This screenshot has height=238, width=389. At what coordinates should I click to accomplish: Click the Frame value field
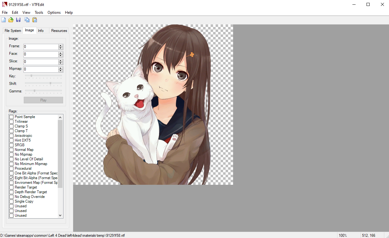(41, 47)
